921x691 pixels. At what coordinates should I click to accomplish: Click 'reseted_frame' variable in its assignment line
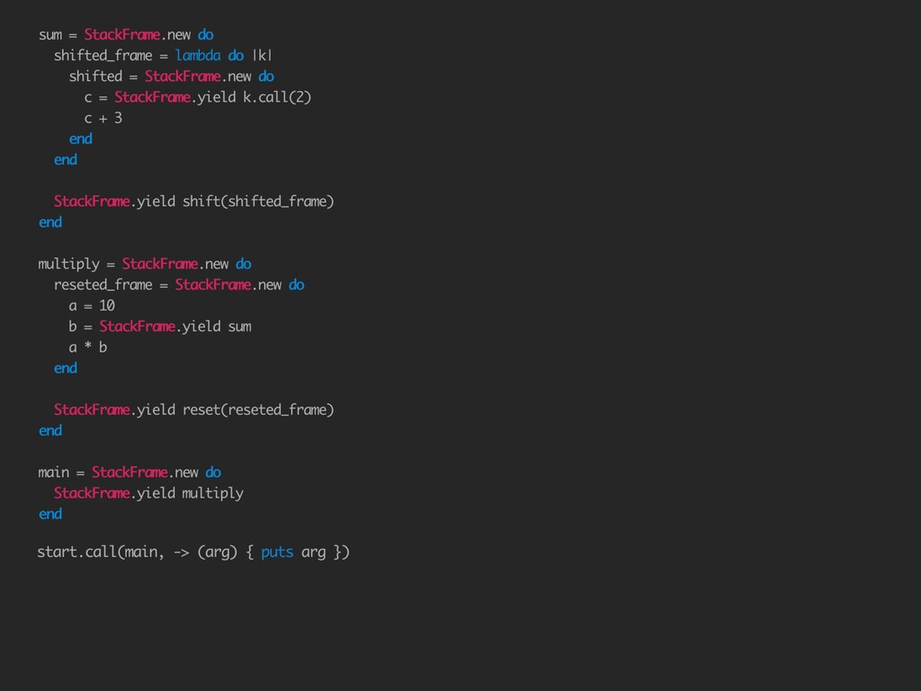click(103, 285)
